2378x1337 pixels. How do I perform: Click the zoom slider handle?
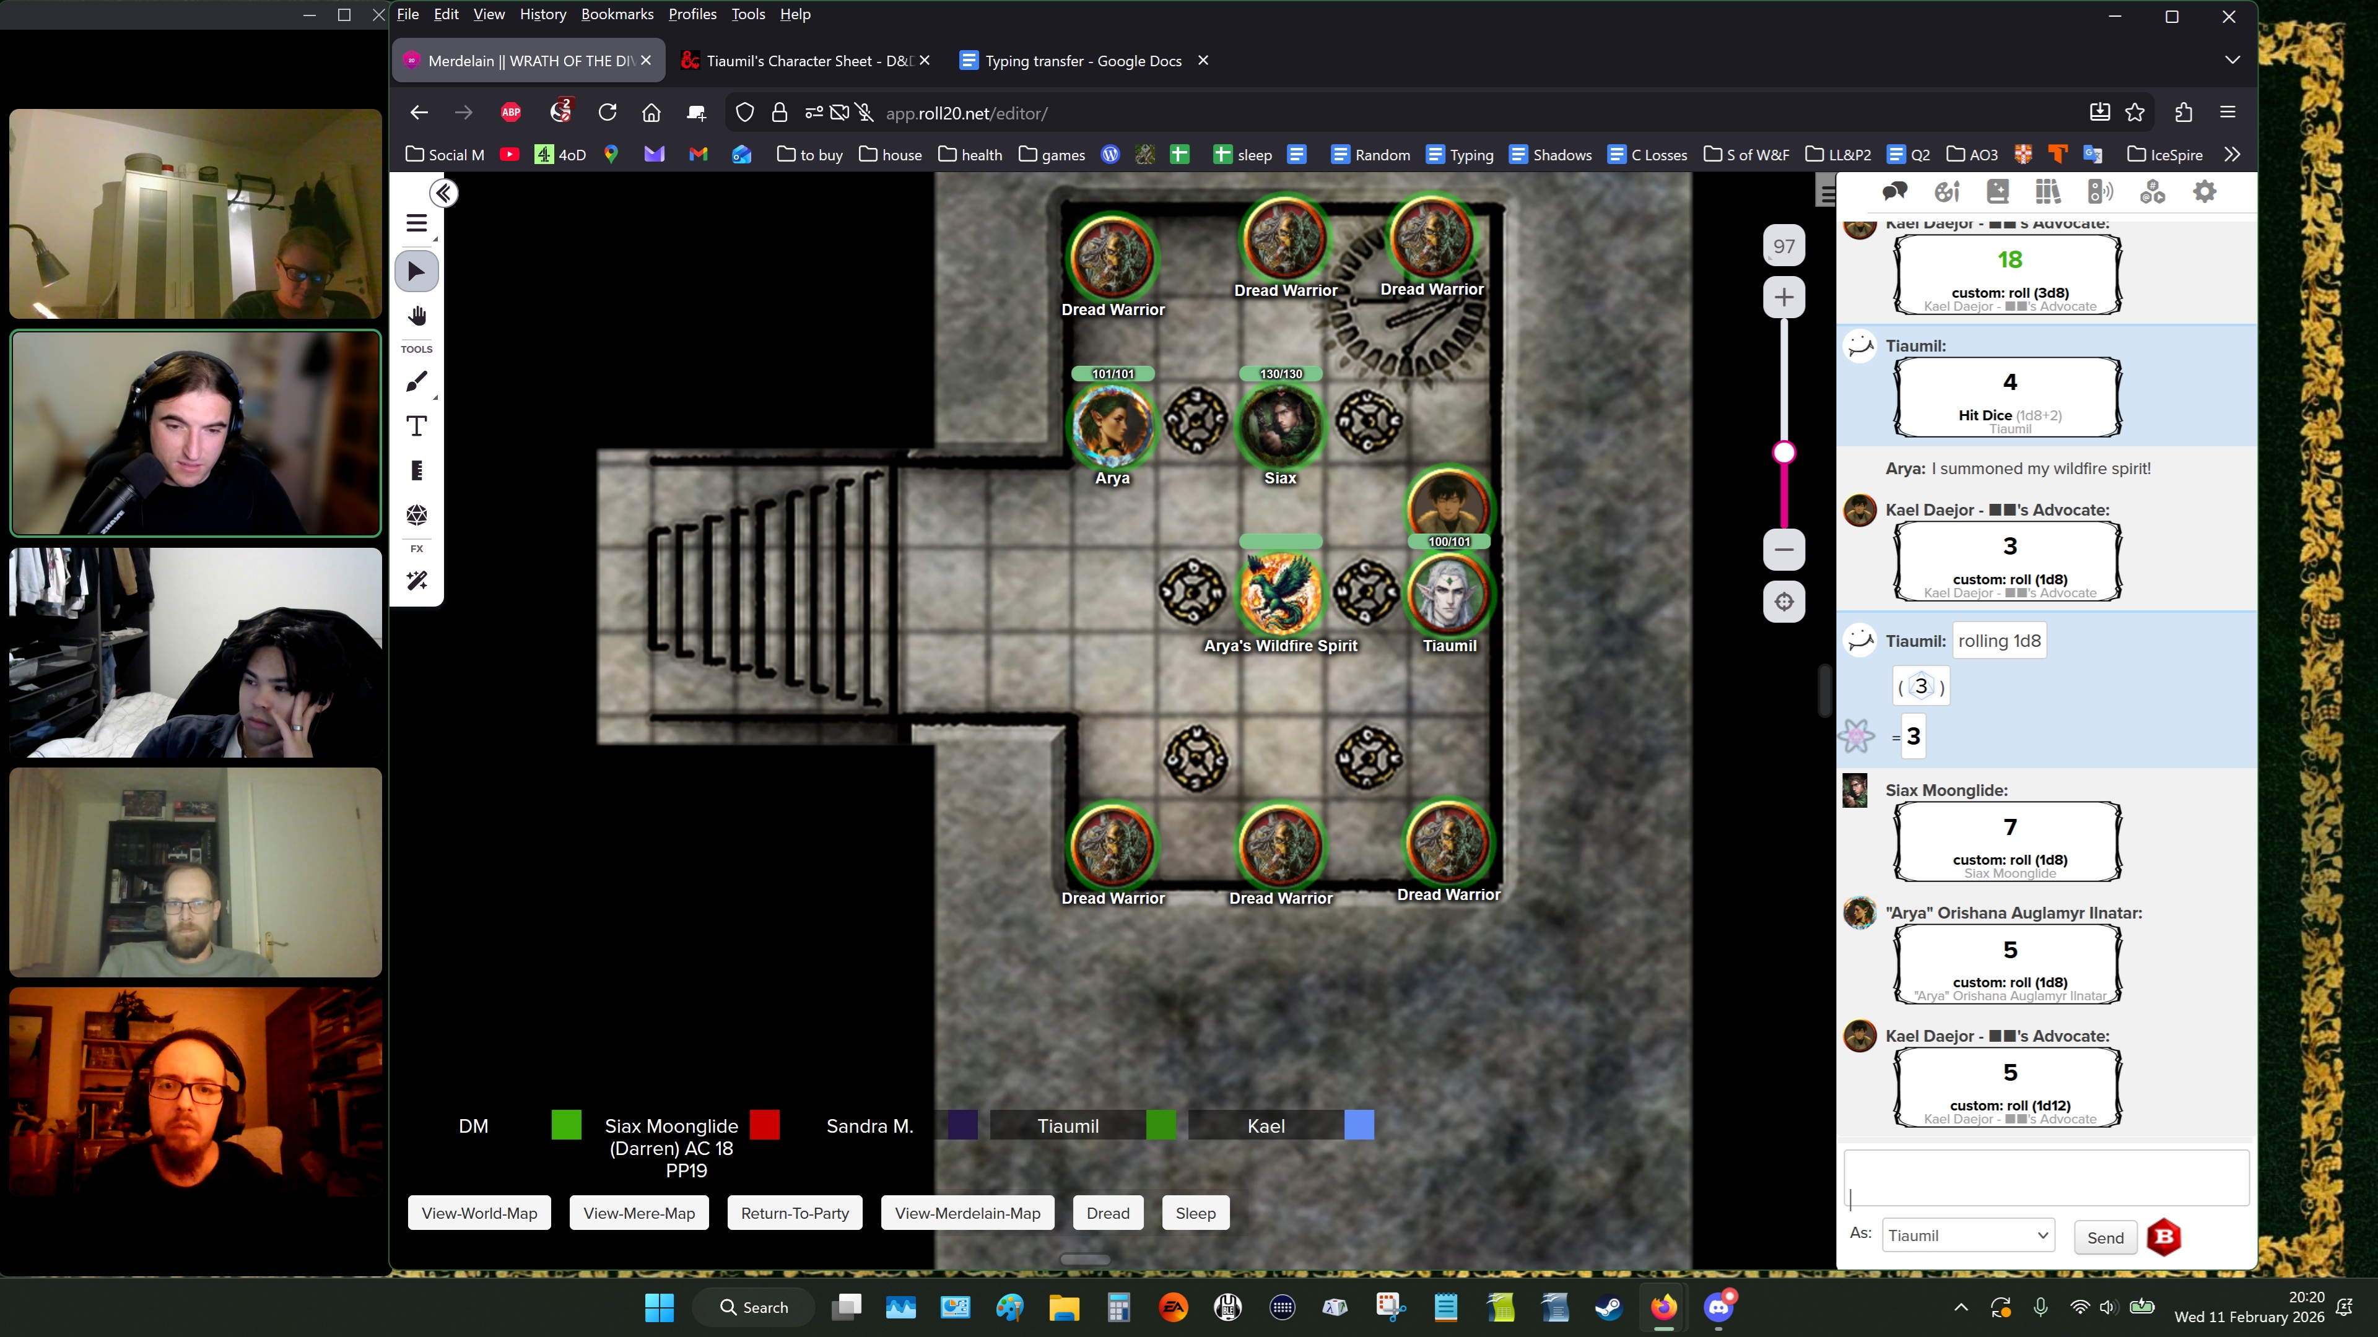[x=1783, y=452]
